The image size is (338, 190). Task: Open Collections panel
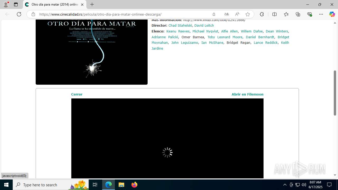click(298, 14)
